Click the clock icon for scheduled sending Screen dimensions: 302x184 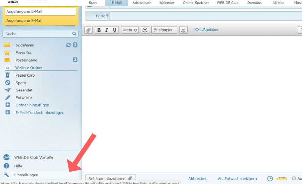(x=270, y=179)
